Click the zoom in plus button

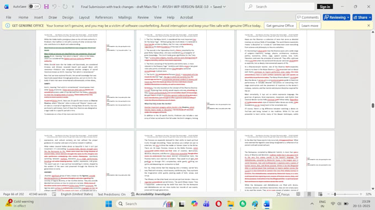pyautogui.click(x=361, y=194)
